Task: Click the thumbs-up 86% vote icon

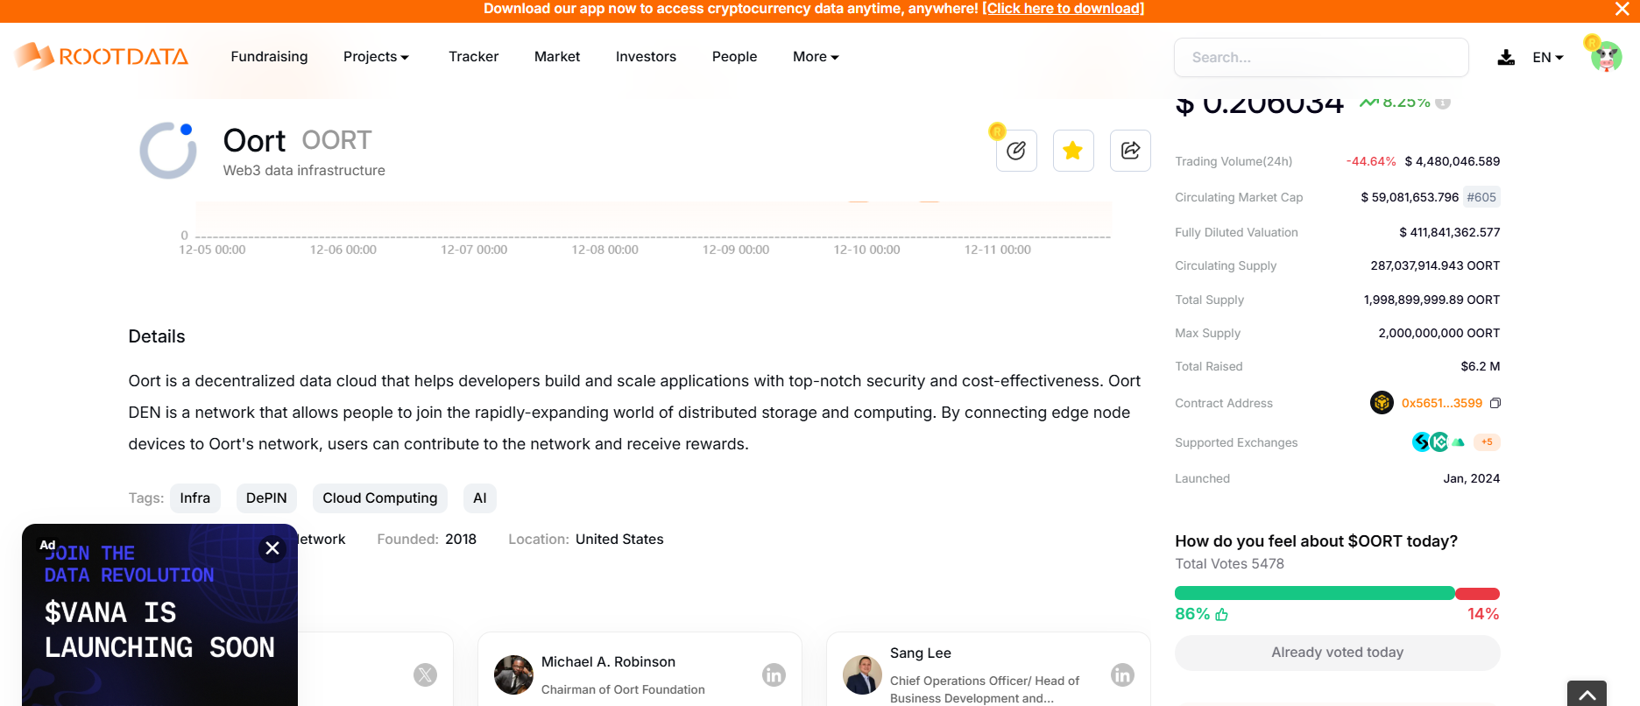Action: [1222, 615]
